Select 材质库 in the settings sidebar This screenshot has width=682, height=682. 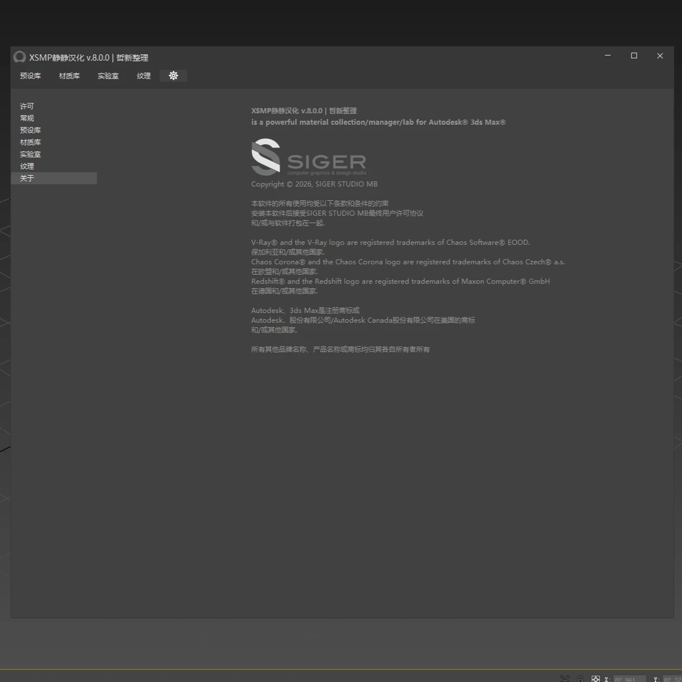(x=54, y=142)
